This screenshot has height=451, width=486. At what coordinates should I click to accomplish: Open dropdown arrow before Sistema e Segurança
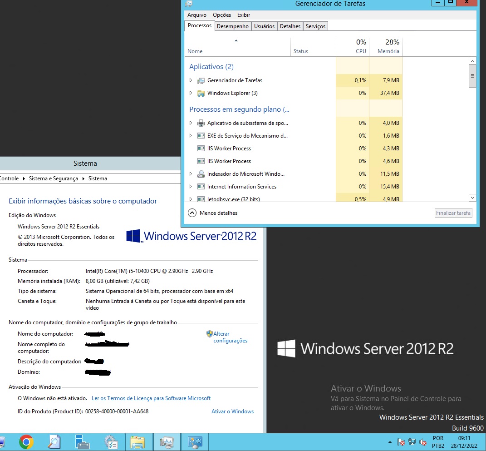pos(24,178)
